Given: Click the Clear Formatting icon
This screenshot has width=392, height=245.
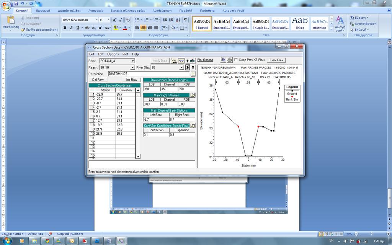Looking at the screenshot, I should 127,20.
